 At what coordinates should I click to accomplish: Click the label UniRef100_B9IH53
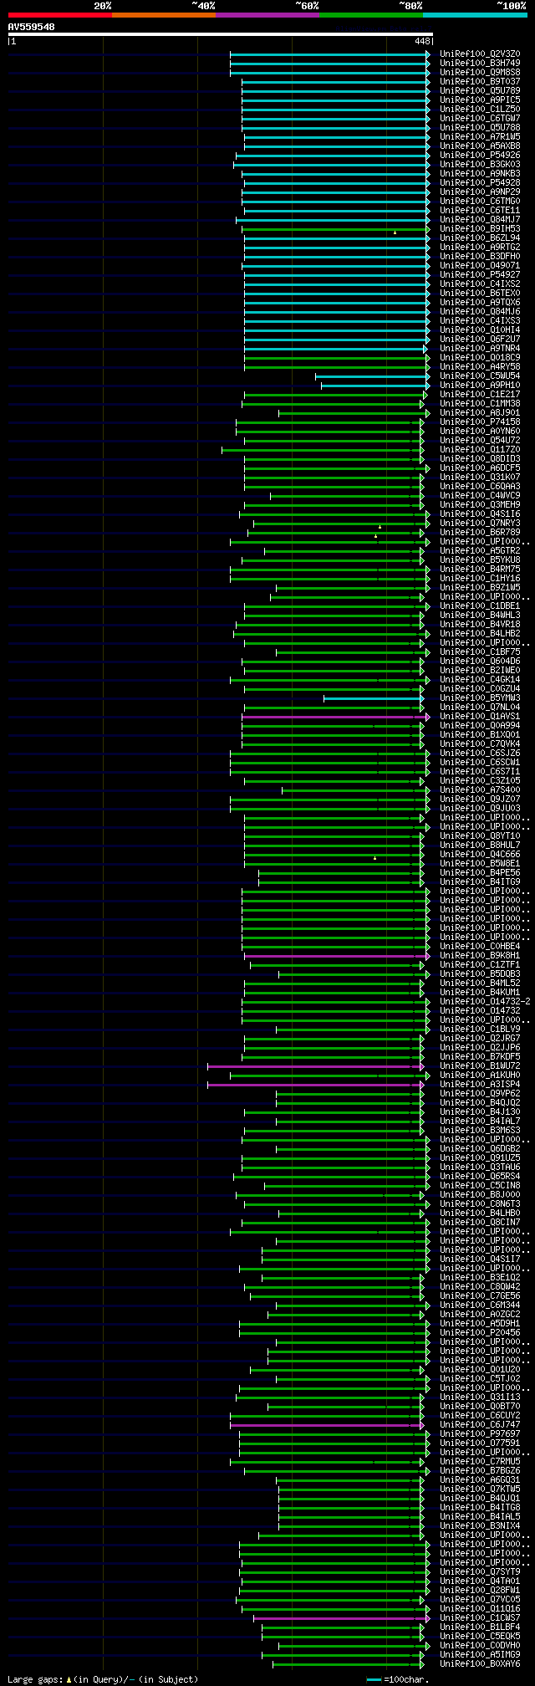tap(480, 229)
